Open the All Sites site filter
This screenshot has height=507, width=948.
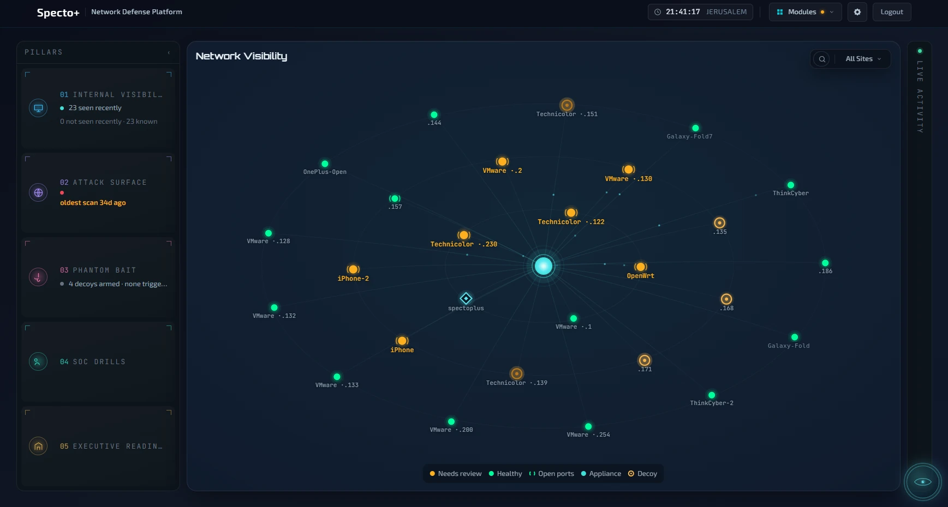(863, 59)
